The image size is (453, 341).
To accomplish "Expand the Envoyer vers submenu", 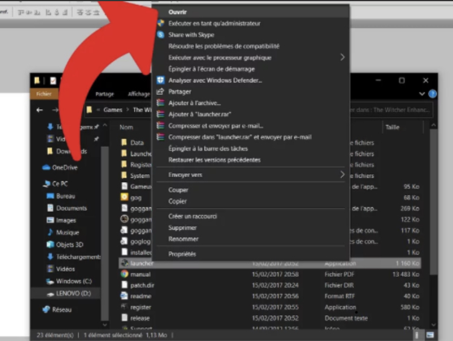I will tap(342, 175).
